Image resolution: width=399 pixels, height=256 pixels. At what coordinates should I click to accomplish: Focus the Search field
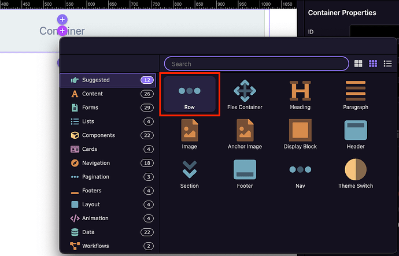tap(257, 64)
